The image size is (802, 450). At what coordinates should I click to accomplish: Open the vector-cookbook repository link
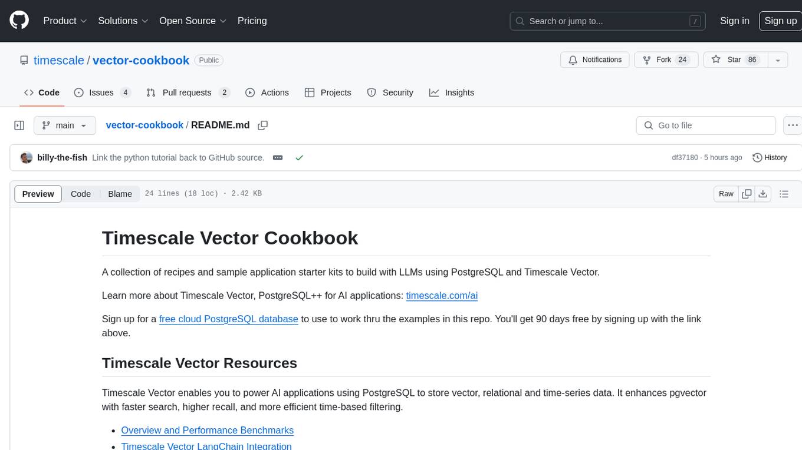(141, 60)
